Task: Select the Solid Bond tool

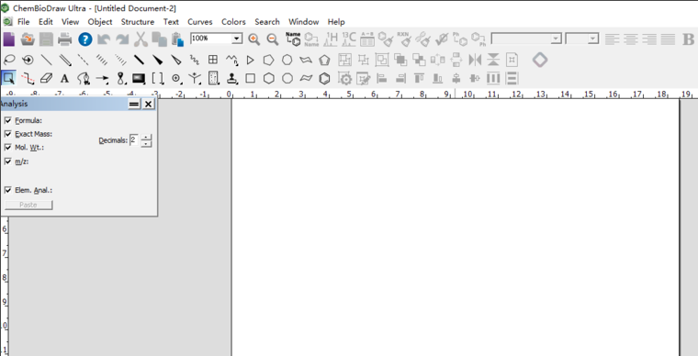Action: [46, 60]
